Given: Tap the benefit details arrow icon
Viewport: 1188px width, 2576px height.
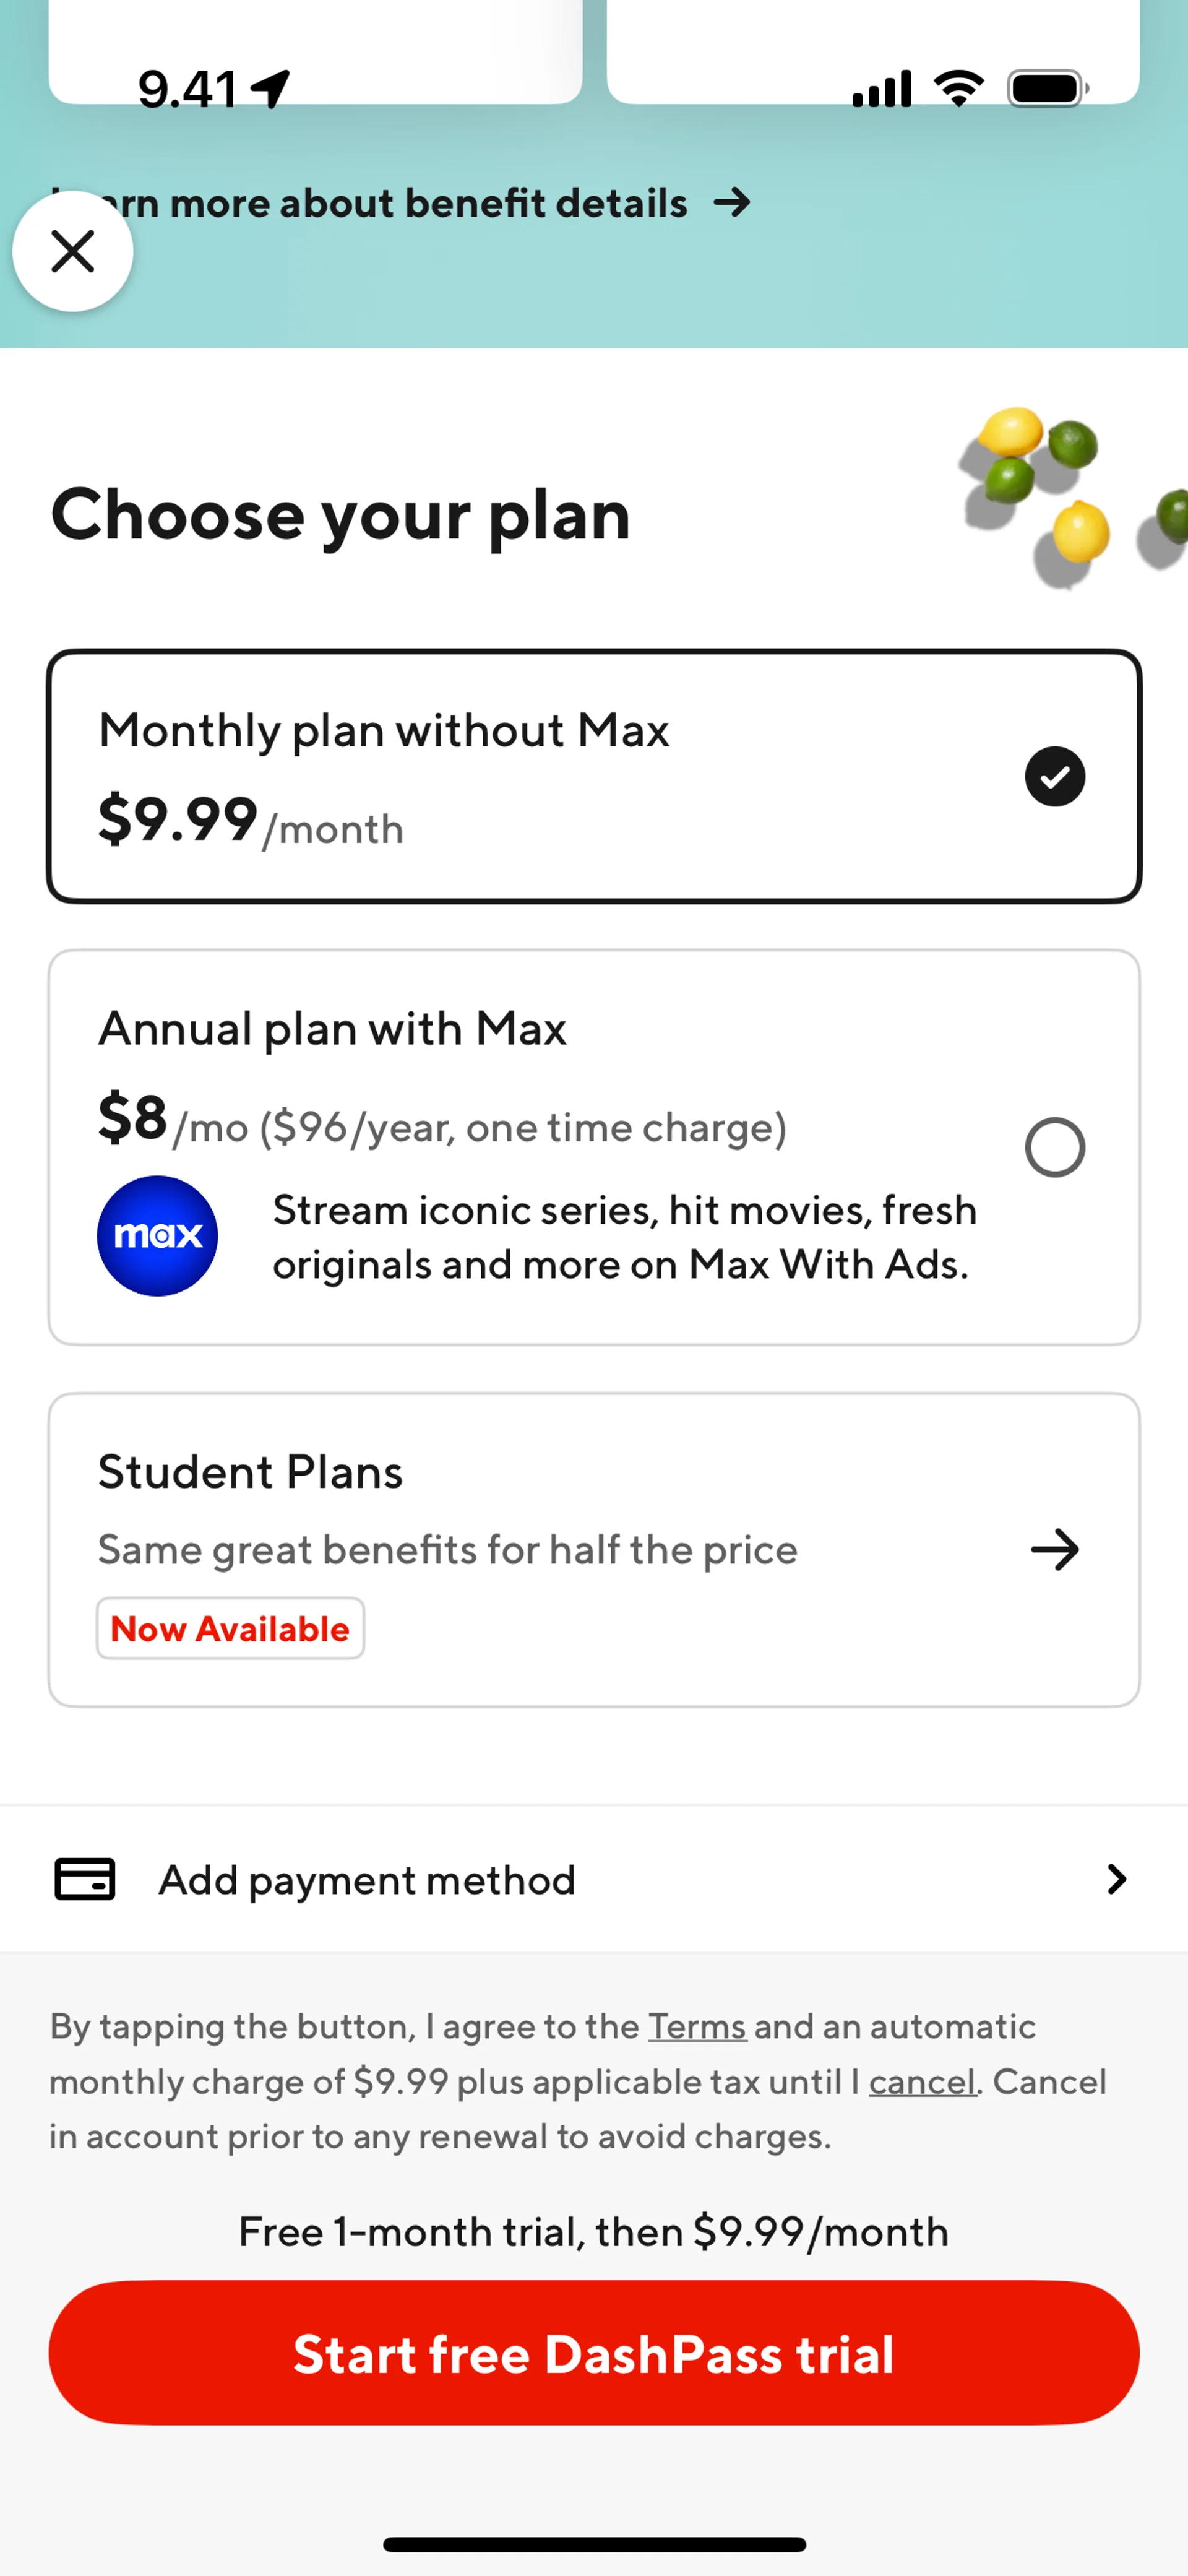Looking at the screenshot, I should point(733,203).
